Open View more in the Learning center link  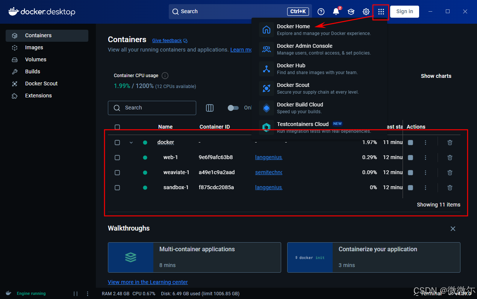(x=148, y=282)
